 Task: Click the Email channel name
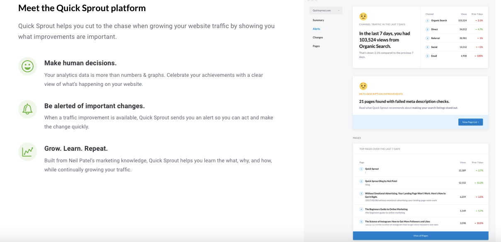[434, 56]
